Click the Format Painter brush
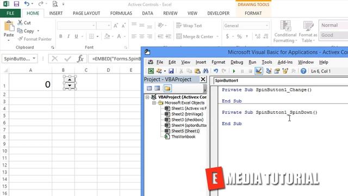348x196 pixels. [x=20, y=39]
